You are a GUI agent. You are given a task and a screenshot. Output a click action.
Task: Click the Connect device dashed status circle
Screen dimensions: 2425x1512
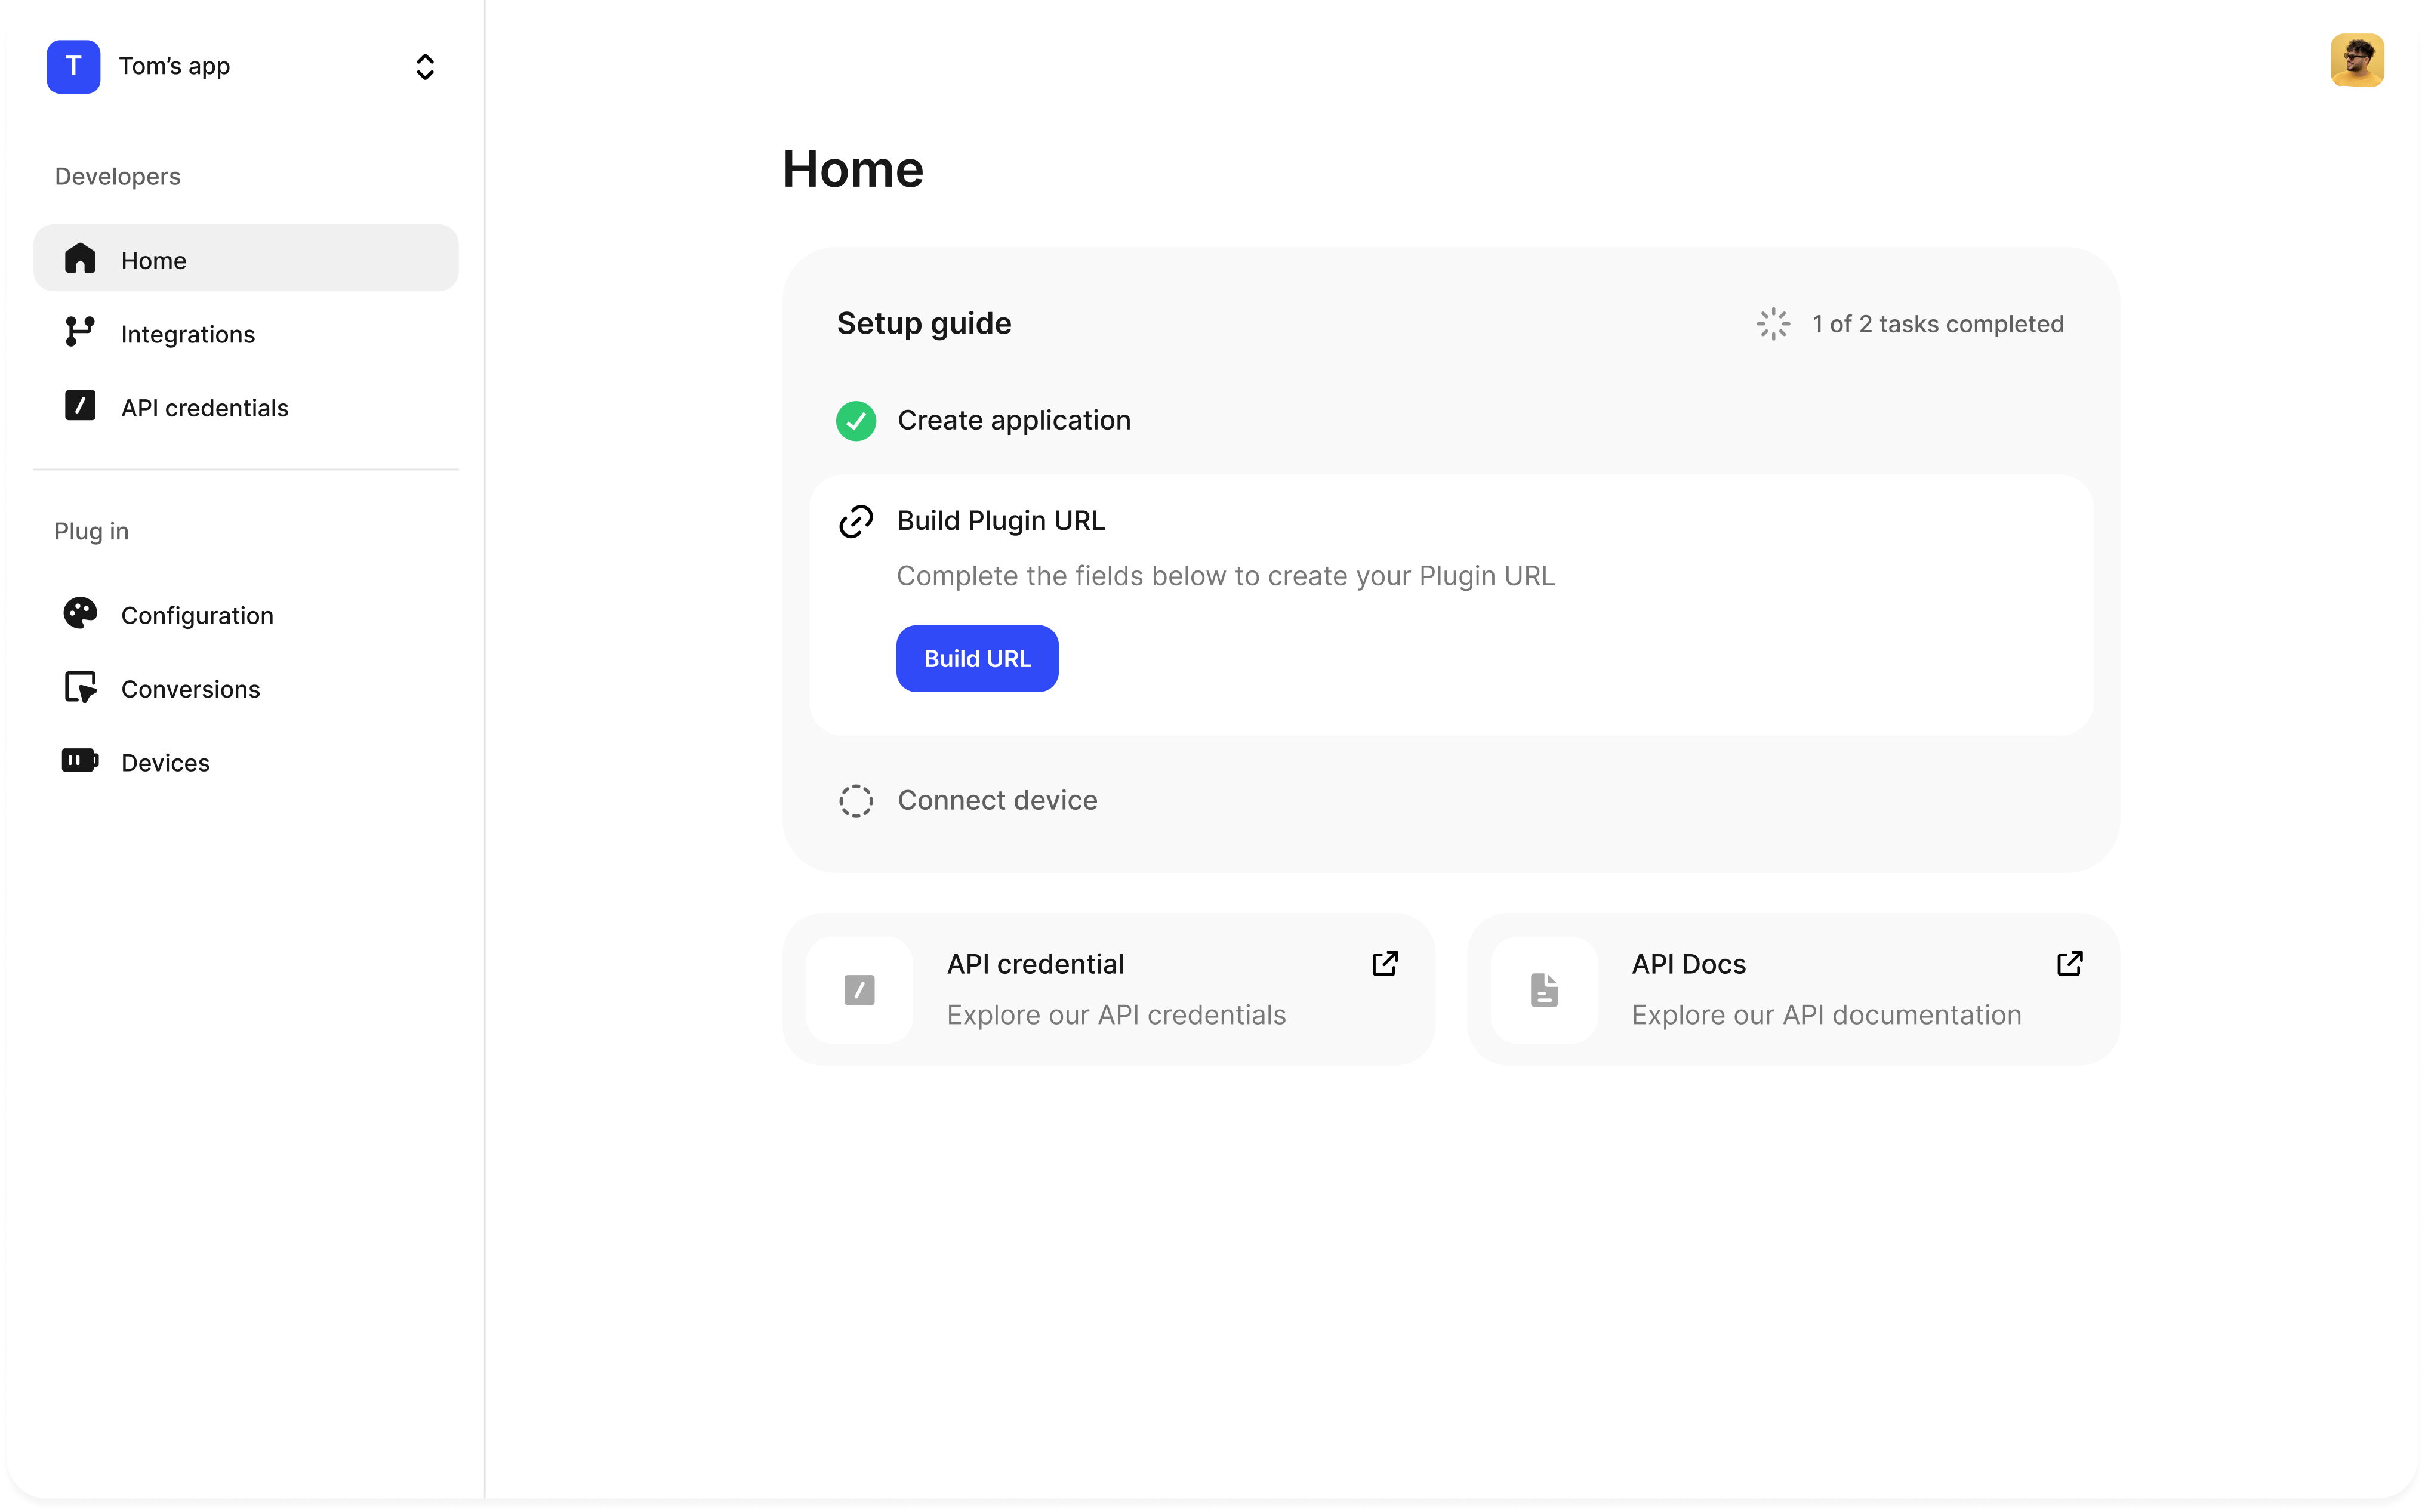[855, 800]
